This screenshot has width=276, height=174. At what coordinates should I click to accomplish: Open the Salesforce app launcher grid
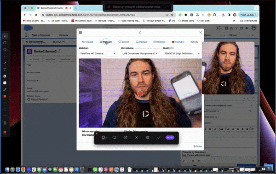27,35
